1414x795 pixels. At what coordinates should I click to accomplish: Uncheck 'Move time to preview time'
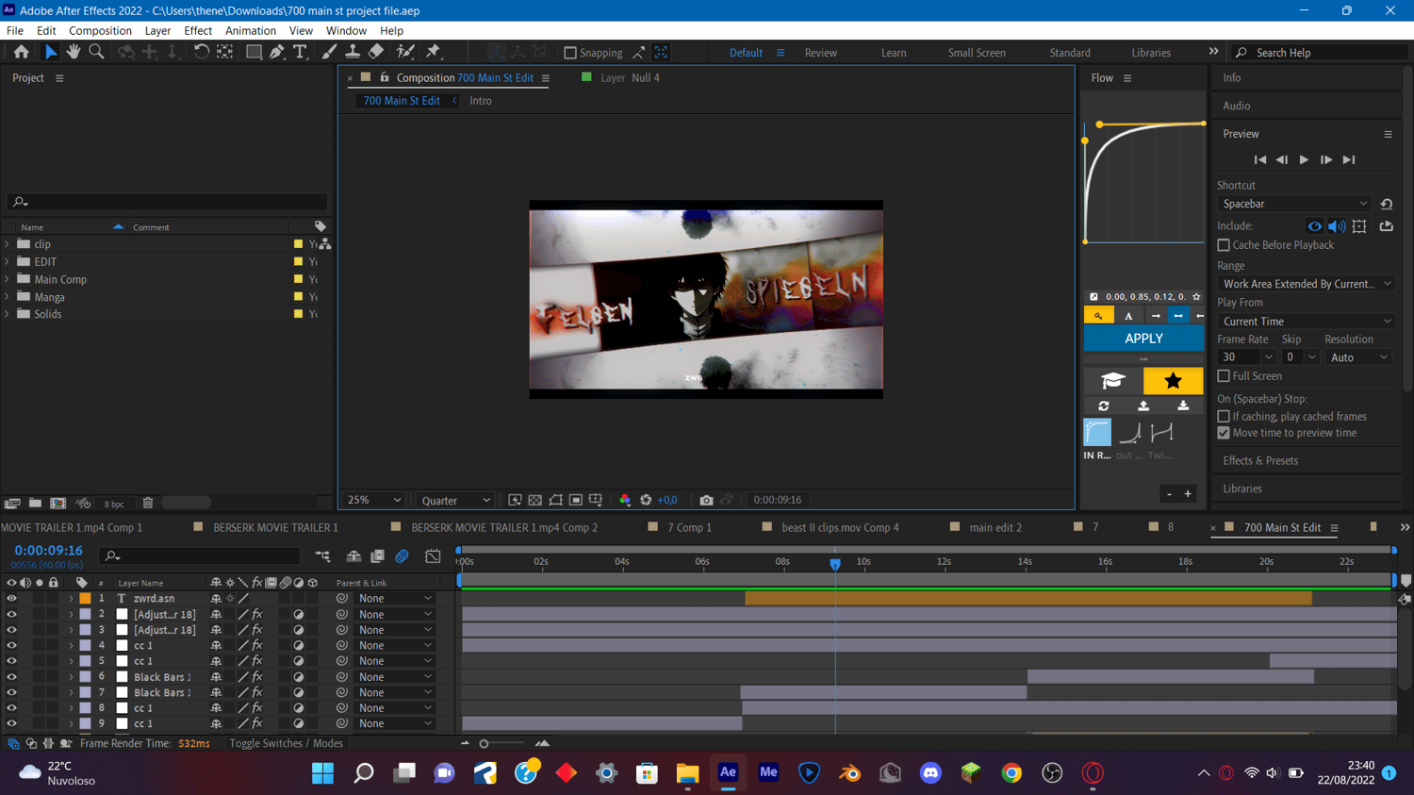1224,434
